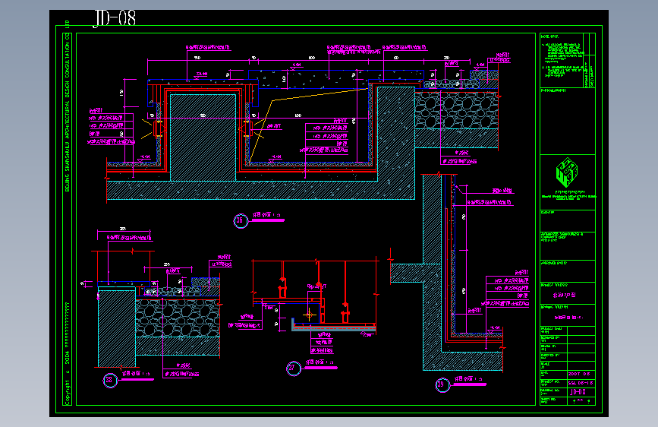
Task: Click the orange crosshair symbol in detail 37
Action: coord(310,315)
